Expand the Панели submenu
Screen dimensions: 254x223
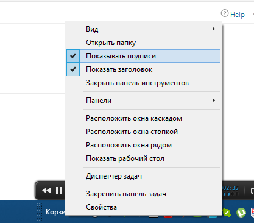143,101
